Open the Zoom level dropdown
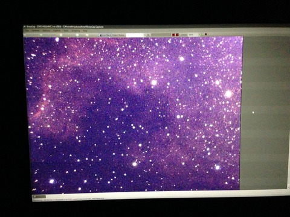Viewport: 290px width, 217px height. click(193, 35)
